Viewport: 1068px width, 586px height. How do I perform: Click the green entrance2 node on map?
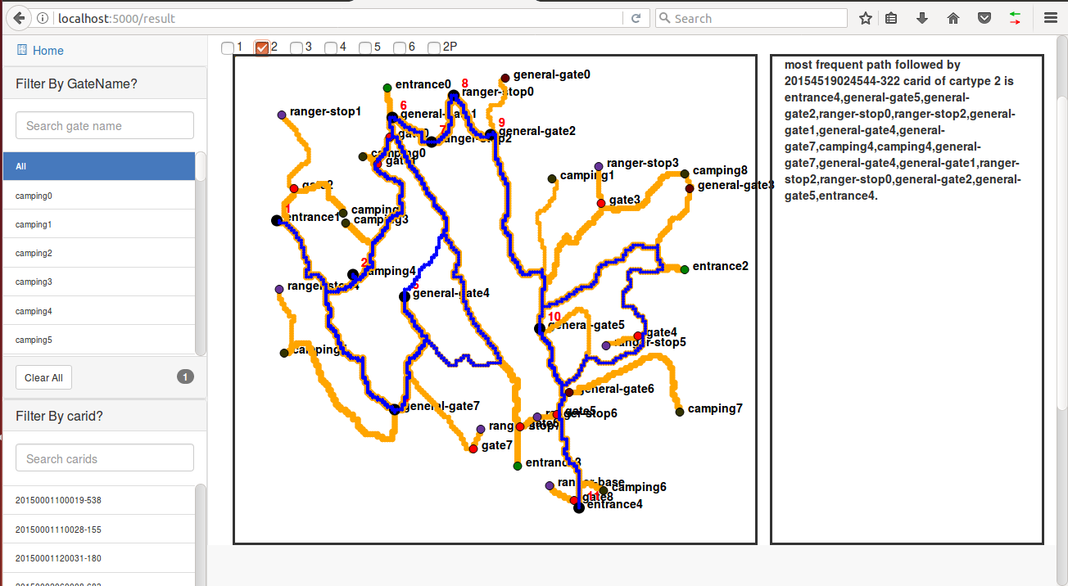(x=685, y=269)
